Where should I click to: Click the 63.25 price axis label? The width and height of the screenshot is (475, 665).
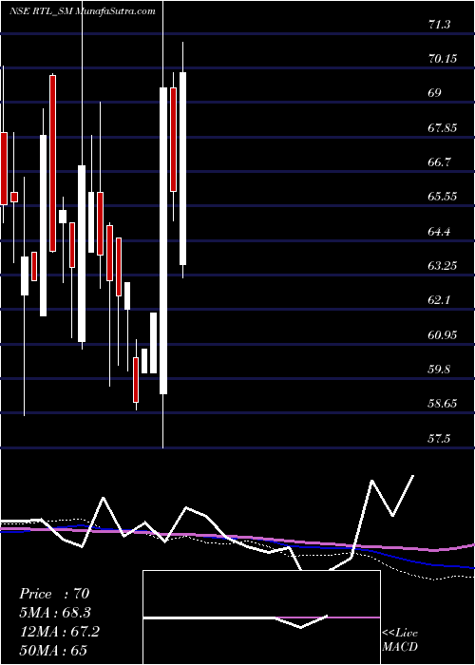click(443, 266)
